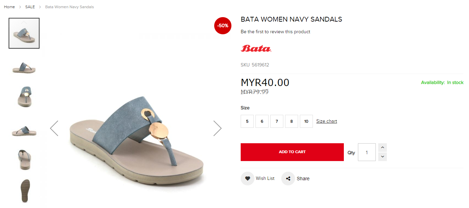Open the Size chart link

click(327, 121)
